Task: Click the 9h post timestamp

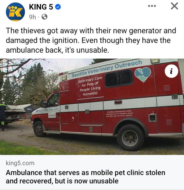Action: click(32, 17)
